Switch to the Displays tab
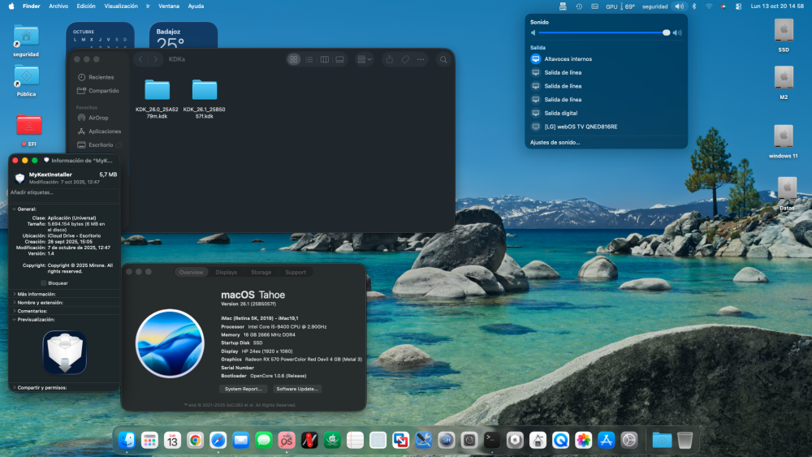The width and height of the screenshot is (812, 457). (x=227, y=272)
